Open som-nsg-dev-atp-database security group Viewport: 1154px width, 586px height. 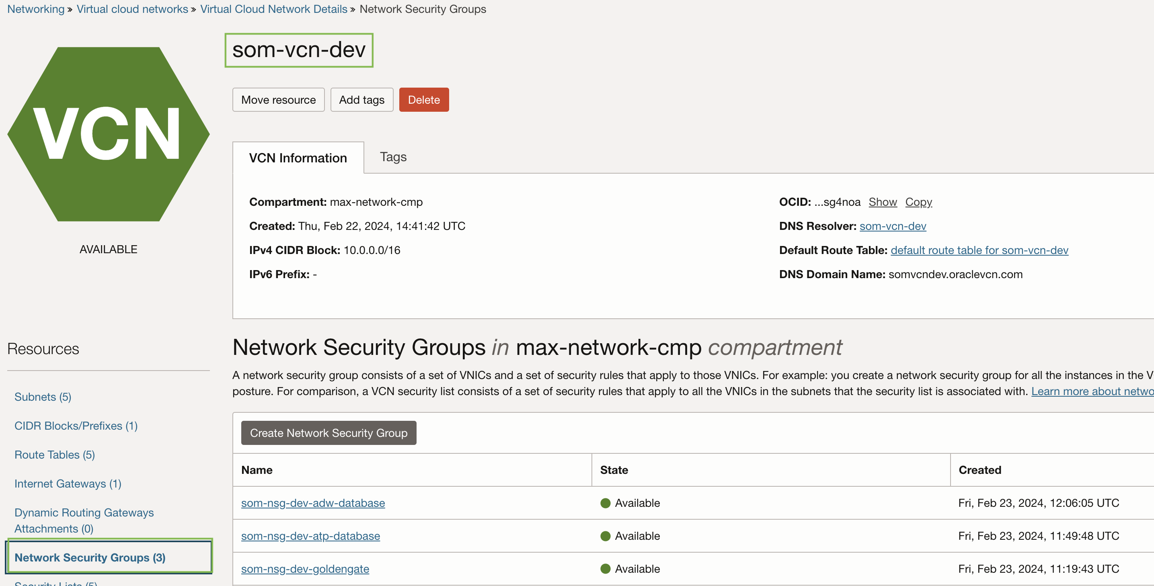click(x=310, y=535)
